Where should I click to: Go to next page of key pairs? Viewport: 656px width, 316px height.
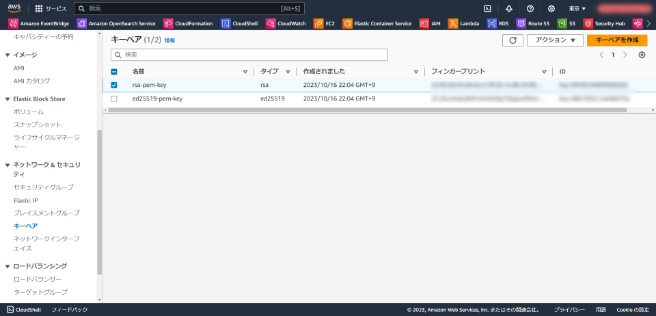(x=625, y=55)
